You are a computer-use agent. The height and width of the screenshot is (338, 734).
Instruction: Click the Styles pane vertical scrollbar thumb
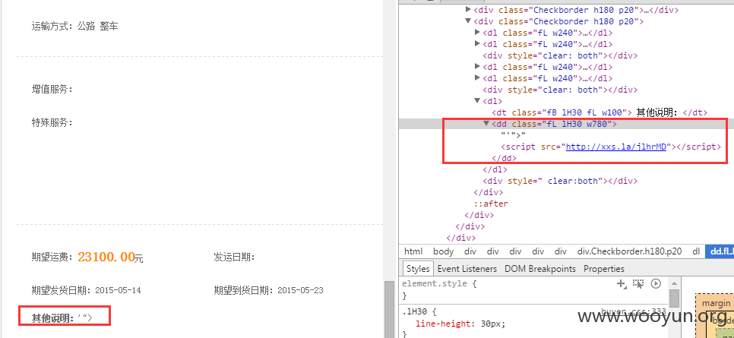point(674,299)
